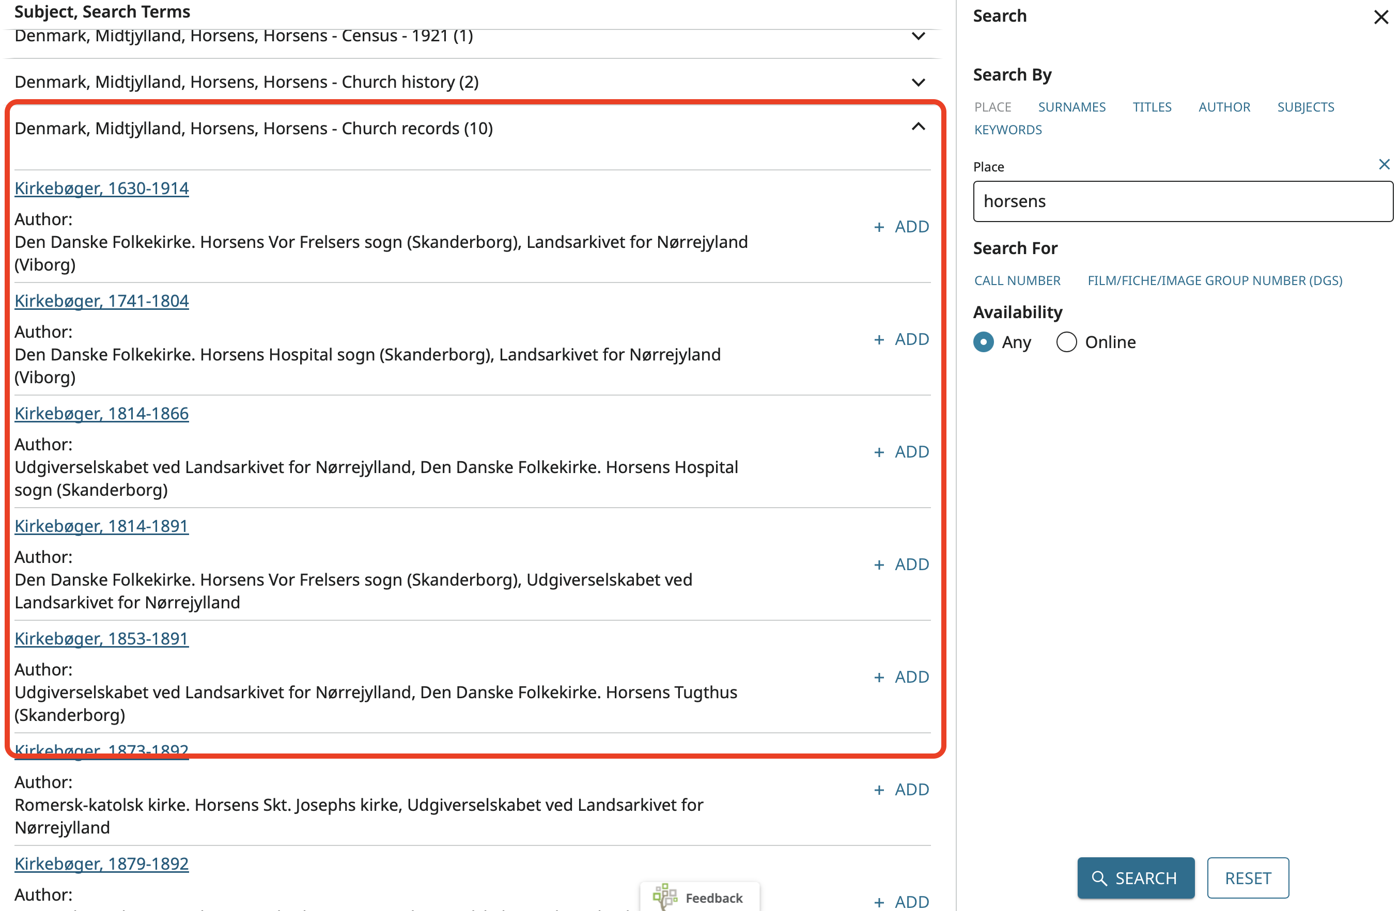Expand the Church history (2) section

pyautogui.click(x=918, y=82)
